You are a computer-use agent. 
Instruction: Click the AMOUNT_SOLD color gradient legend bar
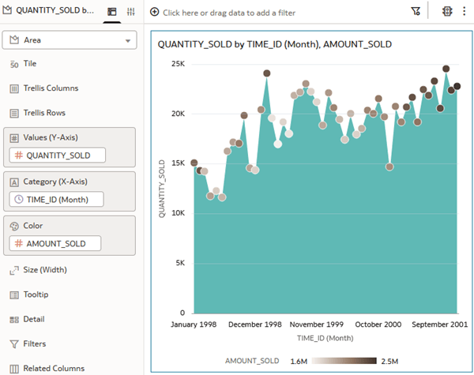point(344,361)
